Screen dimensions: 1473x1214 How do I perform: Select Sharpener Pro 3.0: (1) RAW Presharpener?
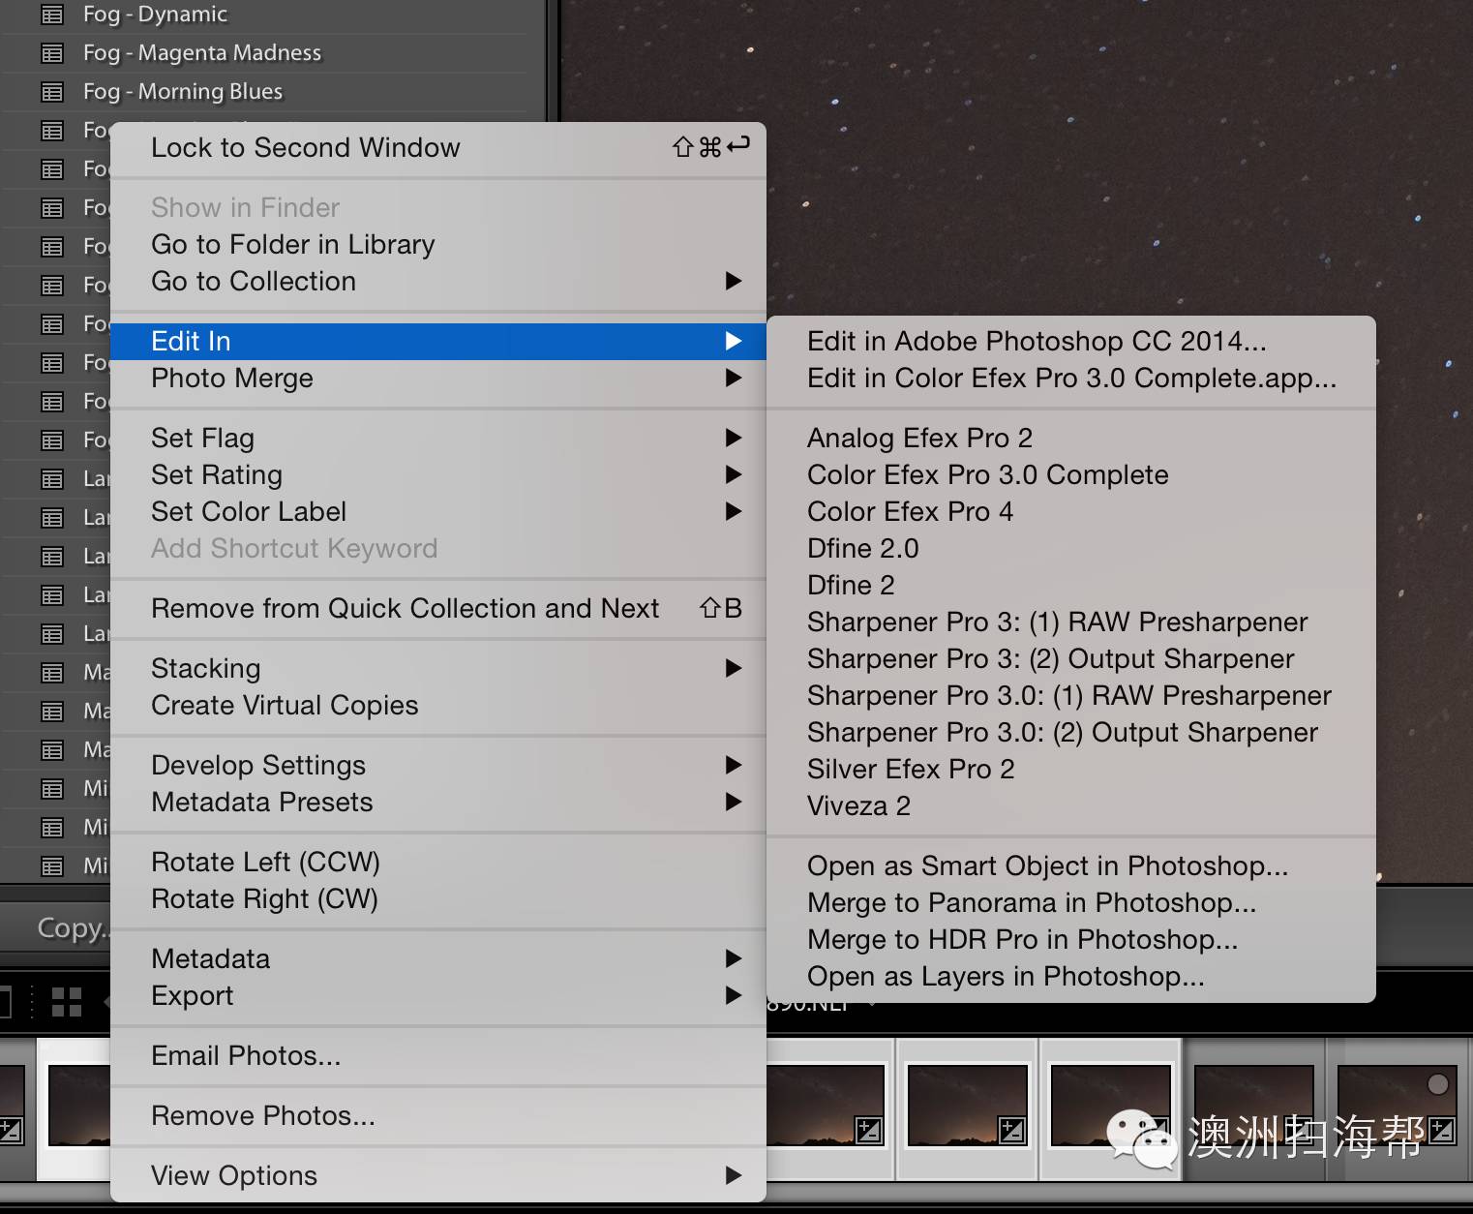coord(1071,695)
